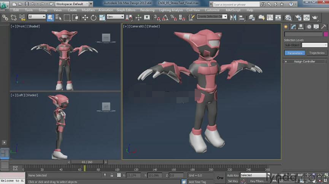Toggle the Set Keys large key button
Viewport: 329px width, 184px height.
click(x=220, y=178)
